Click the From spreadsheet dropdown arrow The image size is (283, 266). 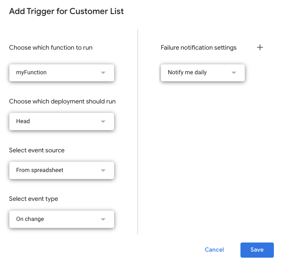(103, 171)
